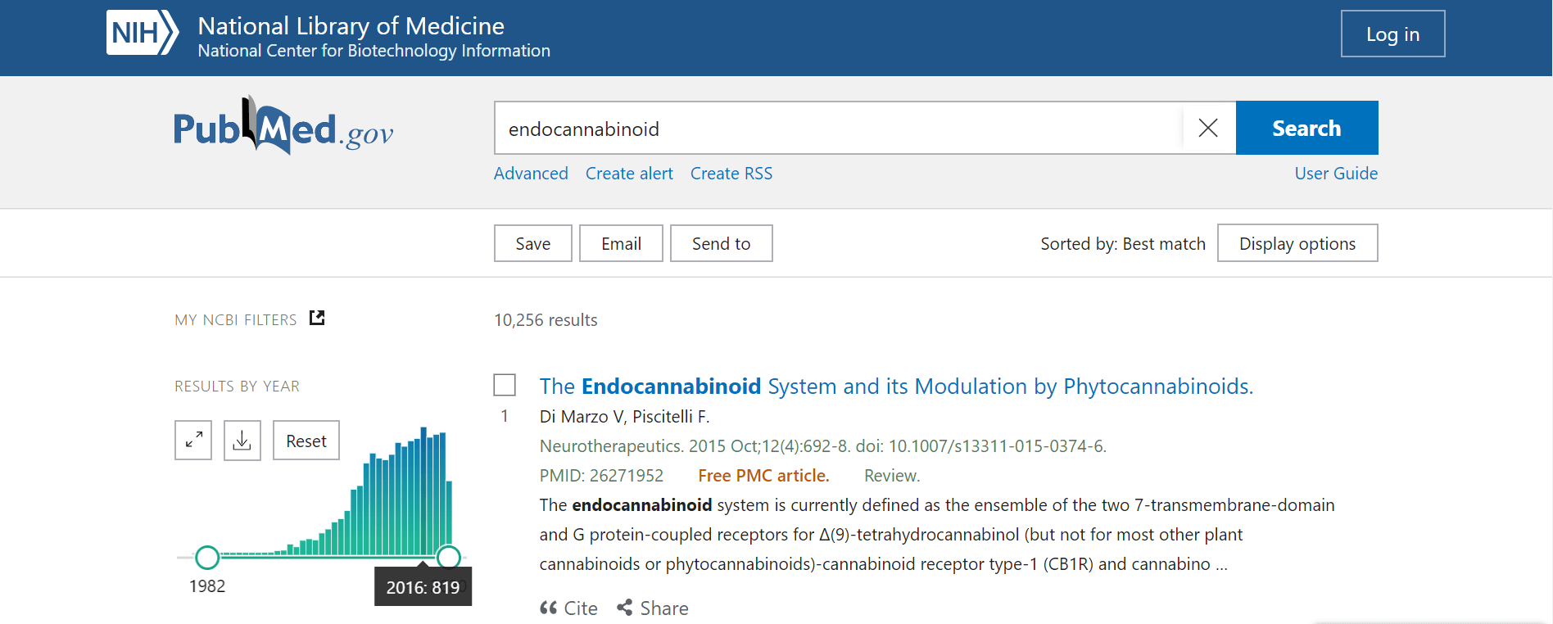Click the NIH logo
This screenshot has width=1553, height=624.
[142, 33]
